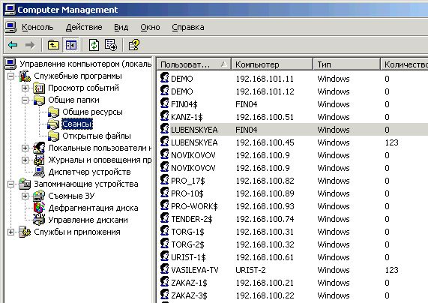
Task: Expand the Службы и приложения node
Action: (x=10, y=232)
